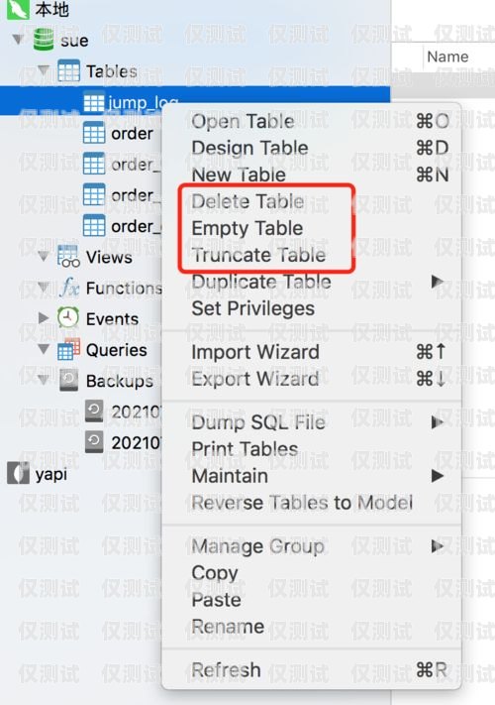The height and width of the screenshot is (705, 495).
Task: Collapse the Backups node
Action: tap(44, 381)
